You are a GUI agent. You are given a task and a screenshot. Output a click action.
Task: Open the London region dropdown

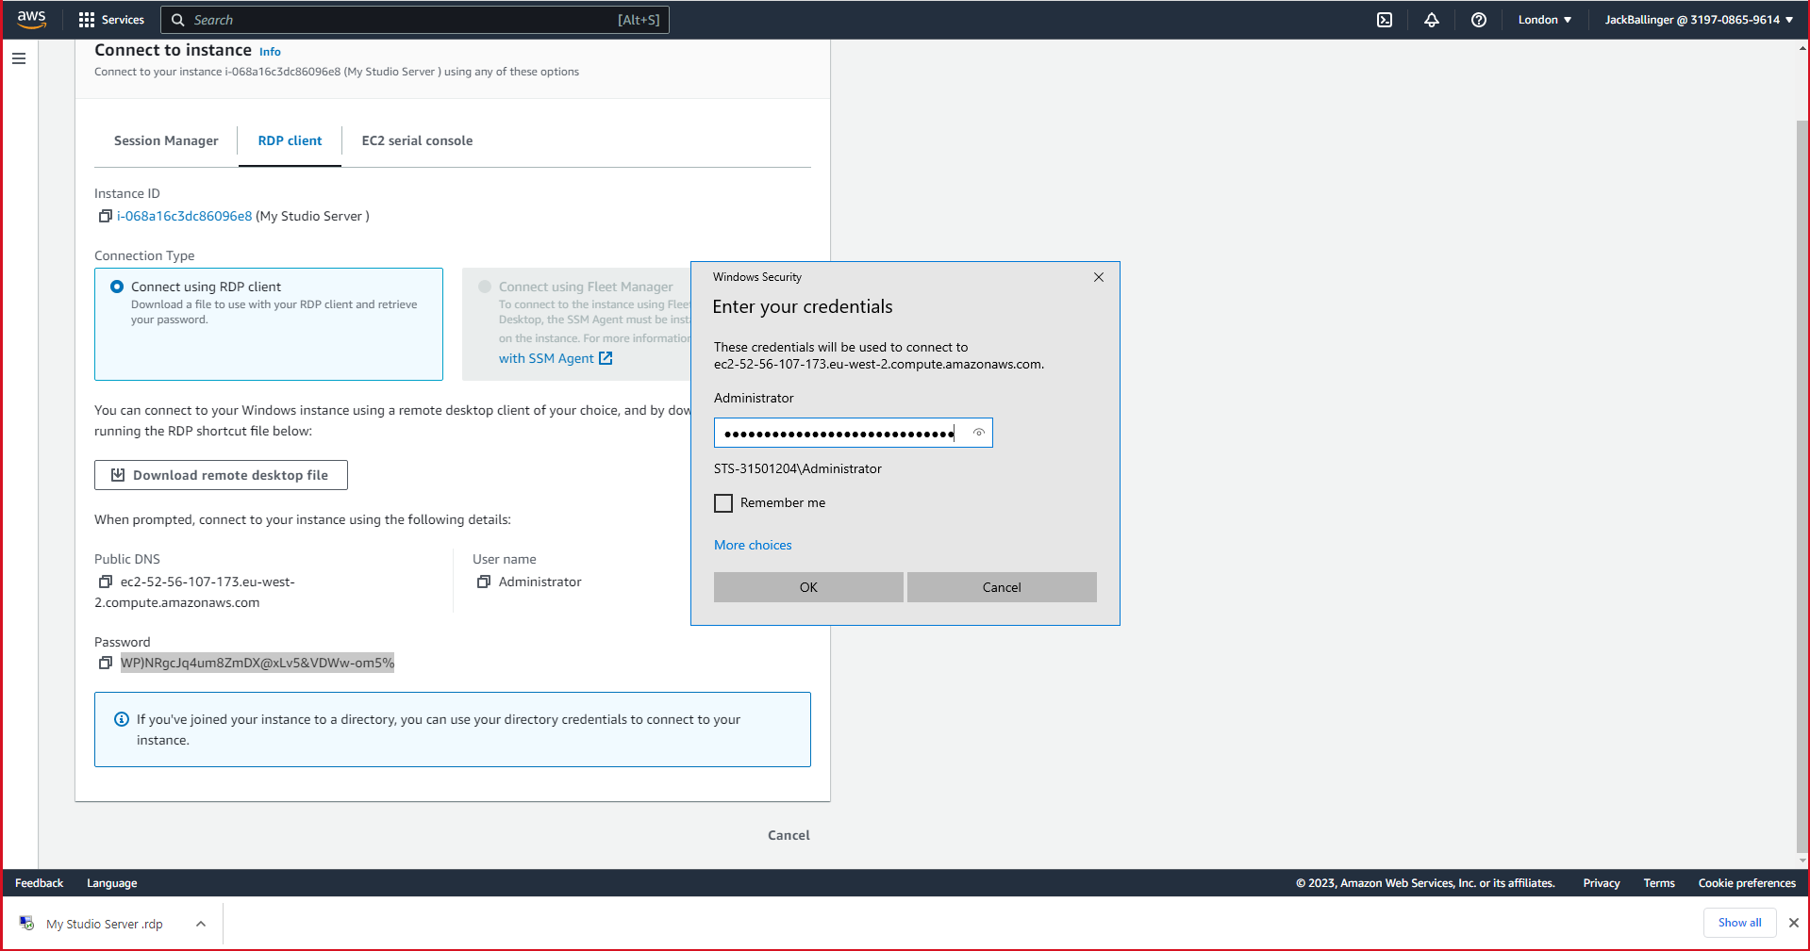[1545, 20]
